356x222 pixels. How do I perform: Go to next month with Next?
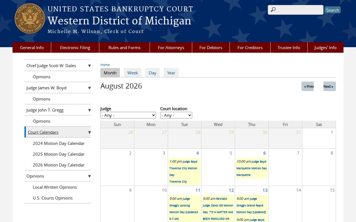point(330,86)
